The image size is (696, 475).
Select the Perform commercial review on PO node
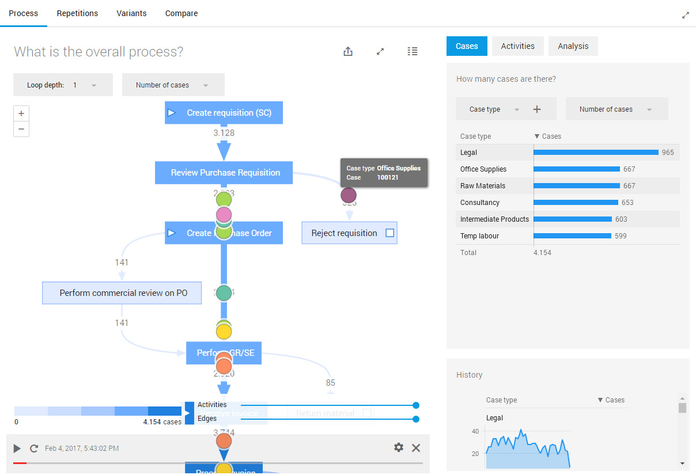coord(122,293)
